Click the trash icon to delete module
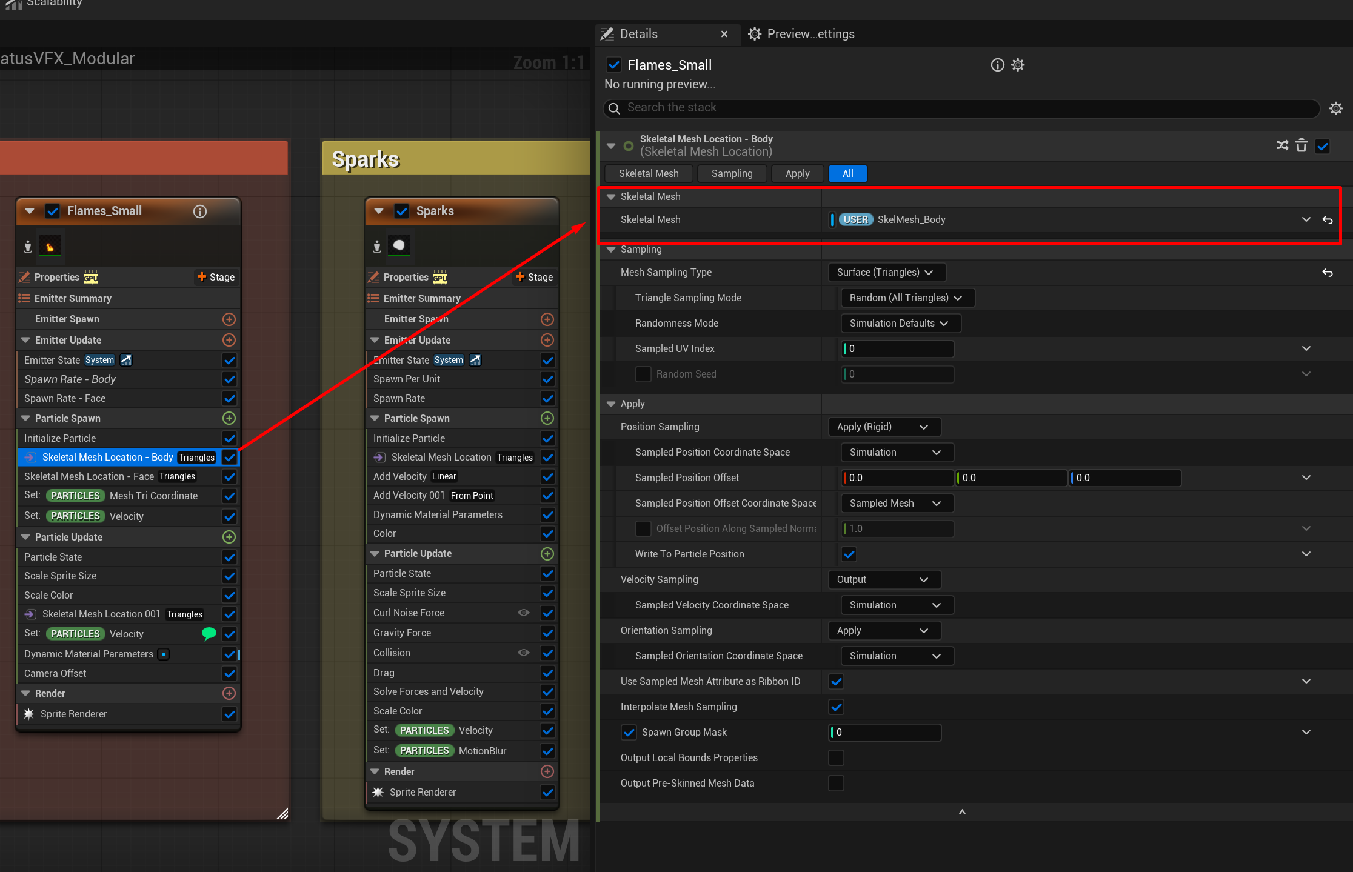 click(x=1301, y=145)
